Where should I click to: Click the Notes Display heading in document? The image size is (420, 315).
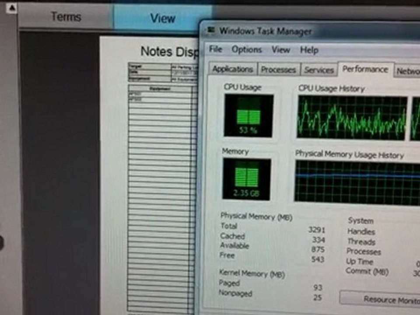(169, 52)
